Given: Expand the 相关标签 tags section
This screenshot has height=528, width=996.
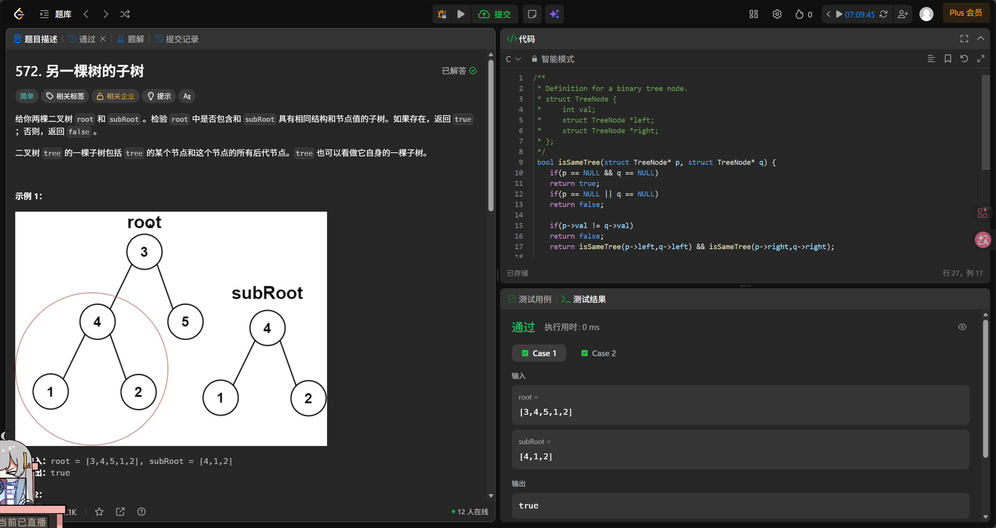Looking at the screenshot, I should tap(65, 96).
